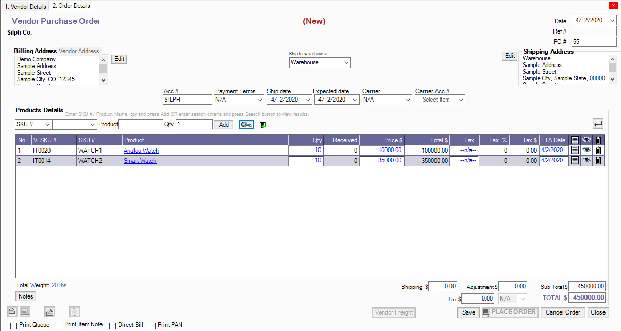Click the fax printer icon at bottom

pyautogui.click(x=49, y=311)
